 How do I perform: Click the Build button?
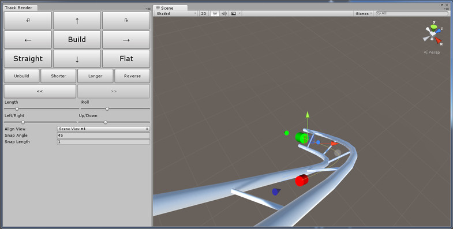[x=77, y=40]
